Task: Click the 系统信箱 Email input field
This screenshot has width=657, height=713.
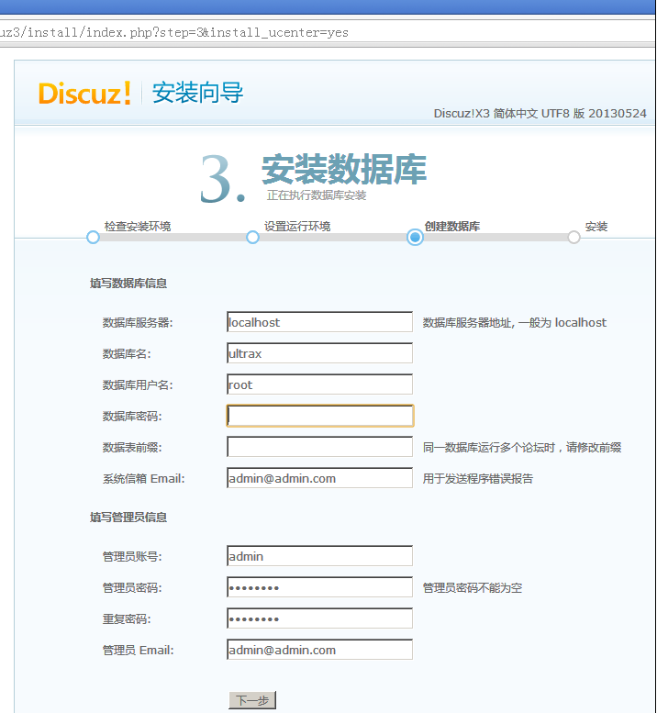Action: coord(319,478)
